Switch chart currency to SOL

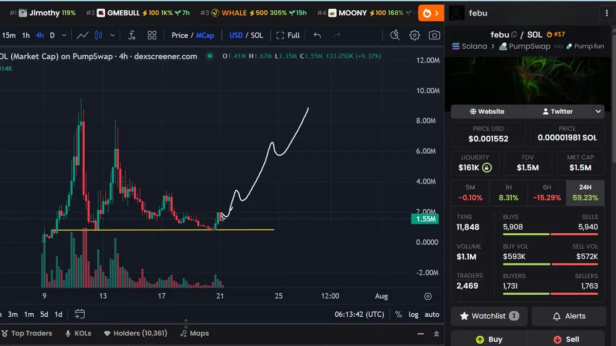click(x=257, y=35)
